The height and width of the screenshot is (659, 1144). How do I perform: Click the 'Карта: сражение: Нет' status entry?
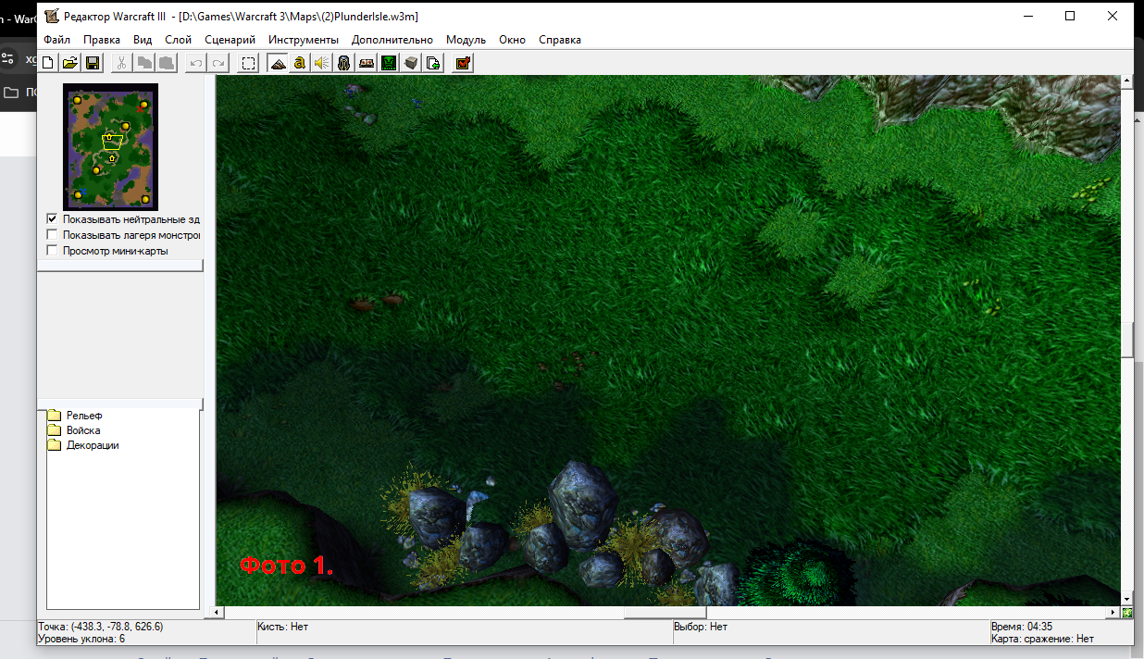[1042, 639]
